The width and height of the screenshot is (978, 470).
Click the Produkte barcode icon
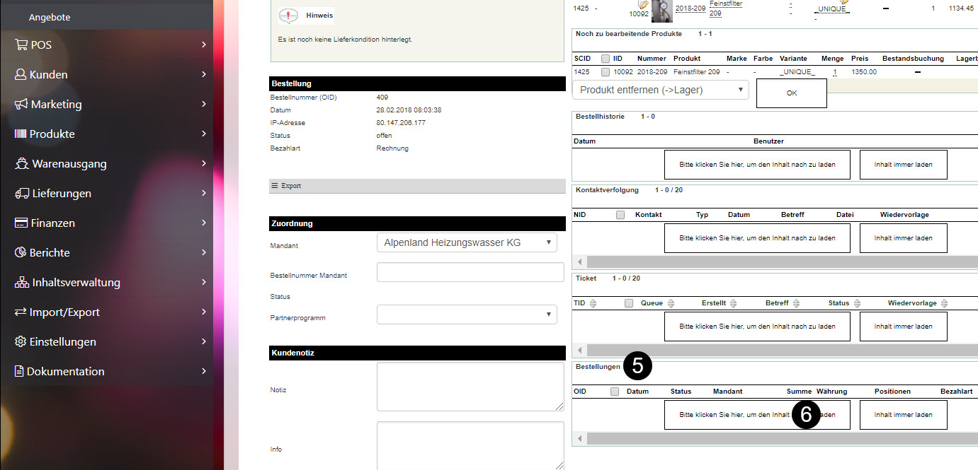[21, 134]
